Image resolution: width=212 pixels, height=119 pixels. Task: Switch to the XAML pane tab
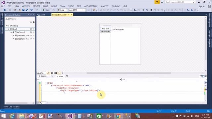[x=60, y=76]
